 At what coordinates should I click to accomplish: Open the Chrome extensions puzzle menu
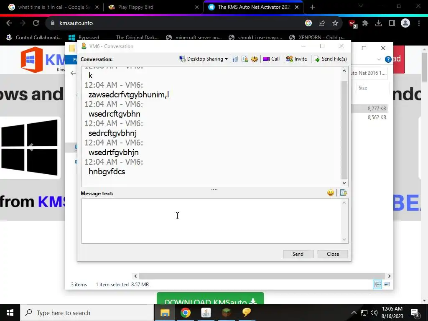tap(365, 23)
